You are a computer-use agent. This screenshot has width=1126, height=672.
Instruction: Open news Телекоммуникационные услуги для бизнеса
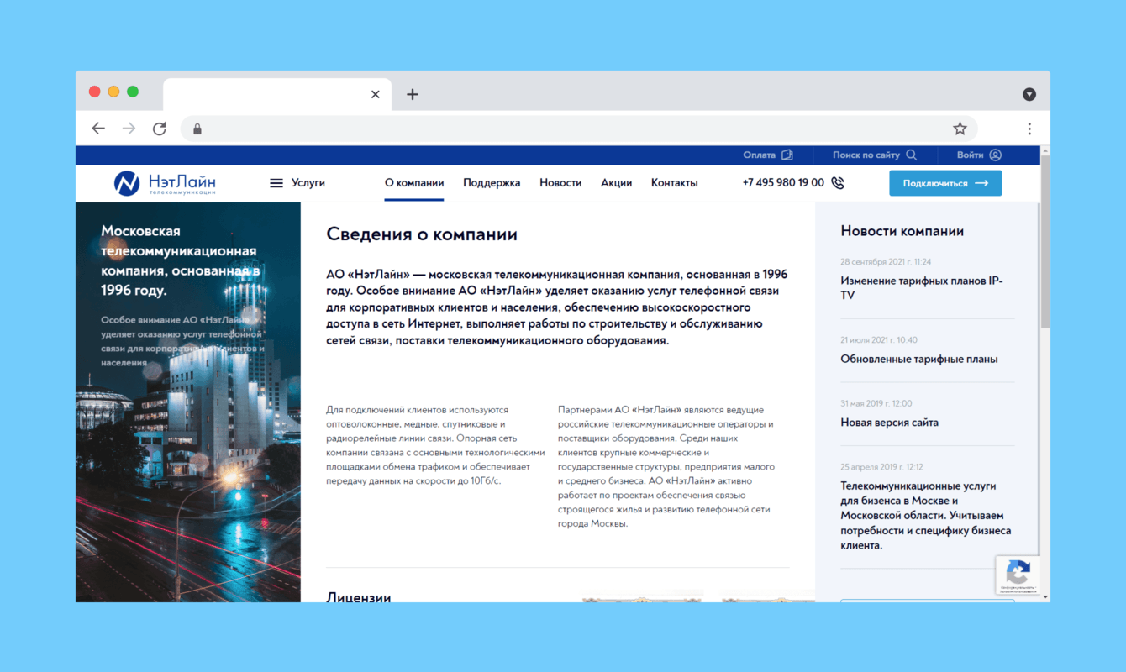pyautogui.click(x=926, y=516)
